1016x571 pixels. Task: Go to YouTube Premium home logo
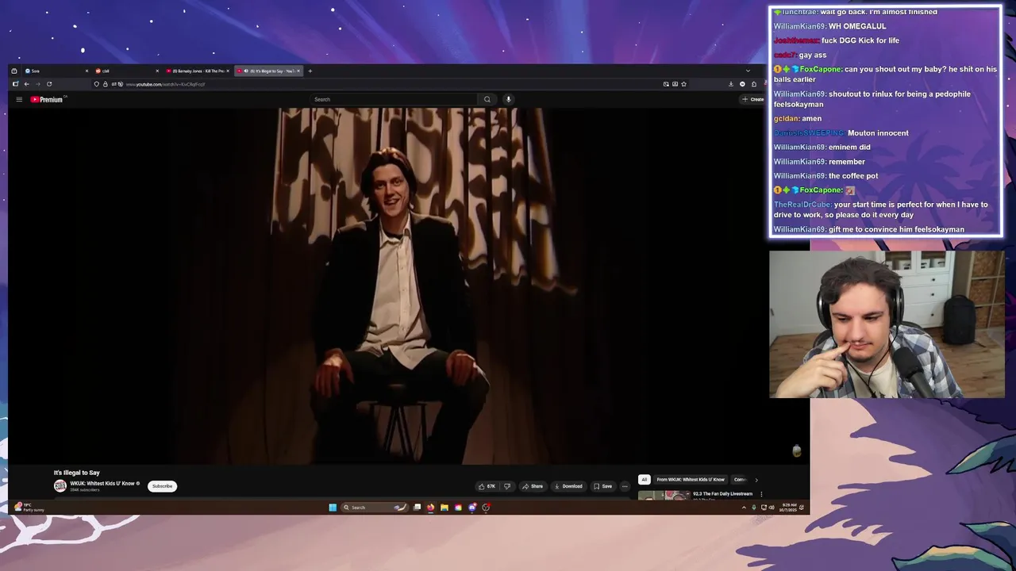tap(48, 99)
